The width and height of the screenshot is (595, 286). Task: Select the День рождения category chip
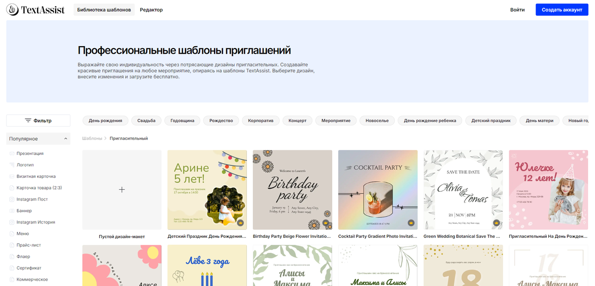point(106,121)
